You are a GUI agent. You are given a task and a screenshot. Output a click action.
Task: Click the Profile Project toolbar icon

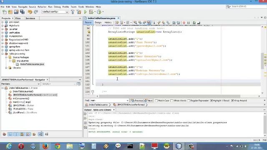click(x=99, y=12)
